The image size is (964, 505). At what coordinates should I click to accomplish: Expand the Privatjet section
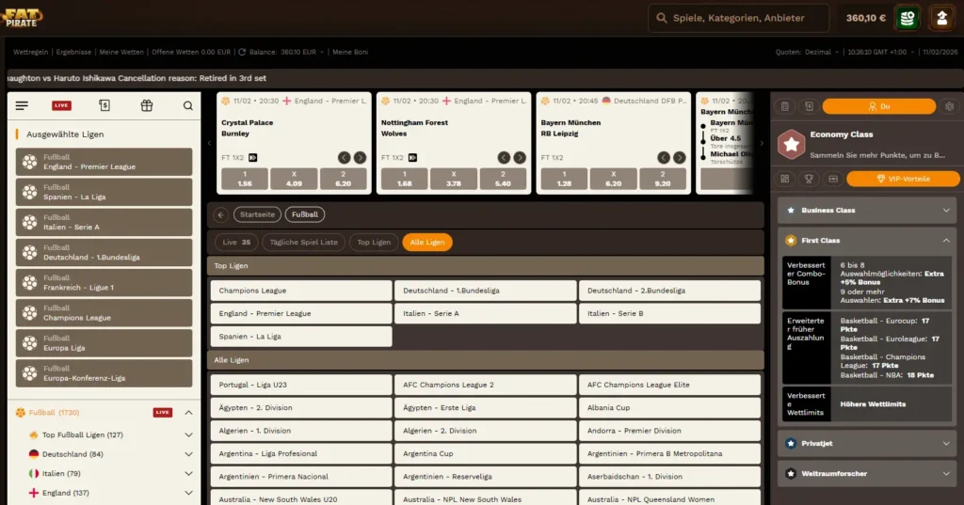(867, 443)
